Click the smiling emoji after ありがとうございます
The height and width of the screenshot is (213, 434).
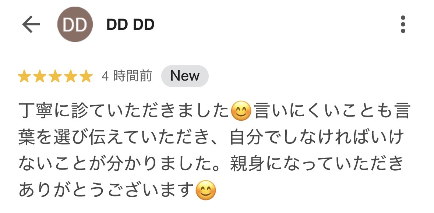coord(206,190)
